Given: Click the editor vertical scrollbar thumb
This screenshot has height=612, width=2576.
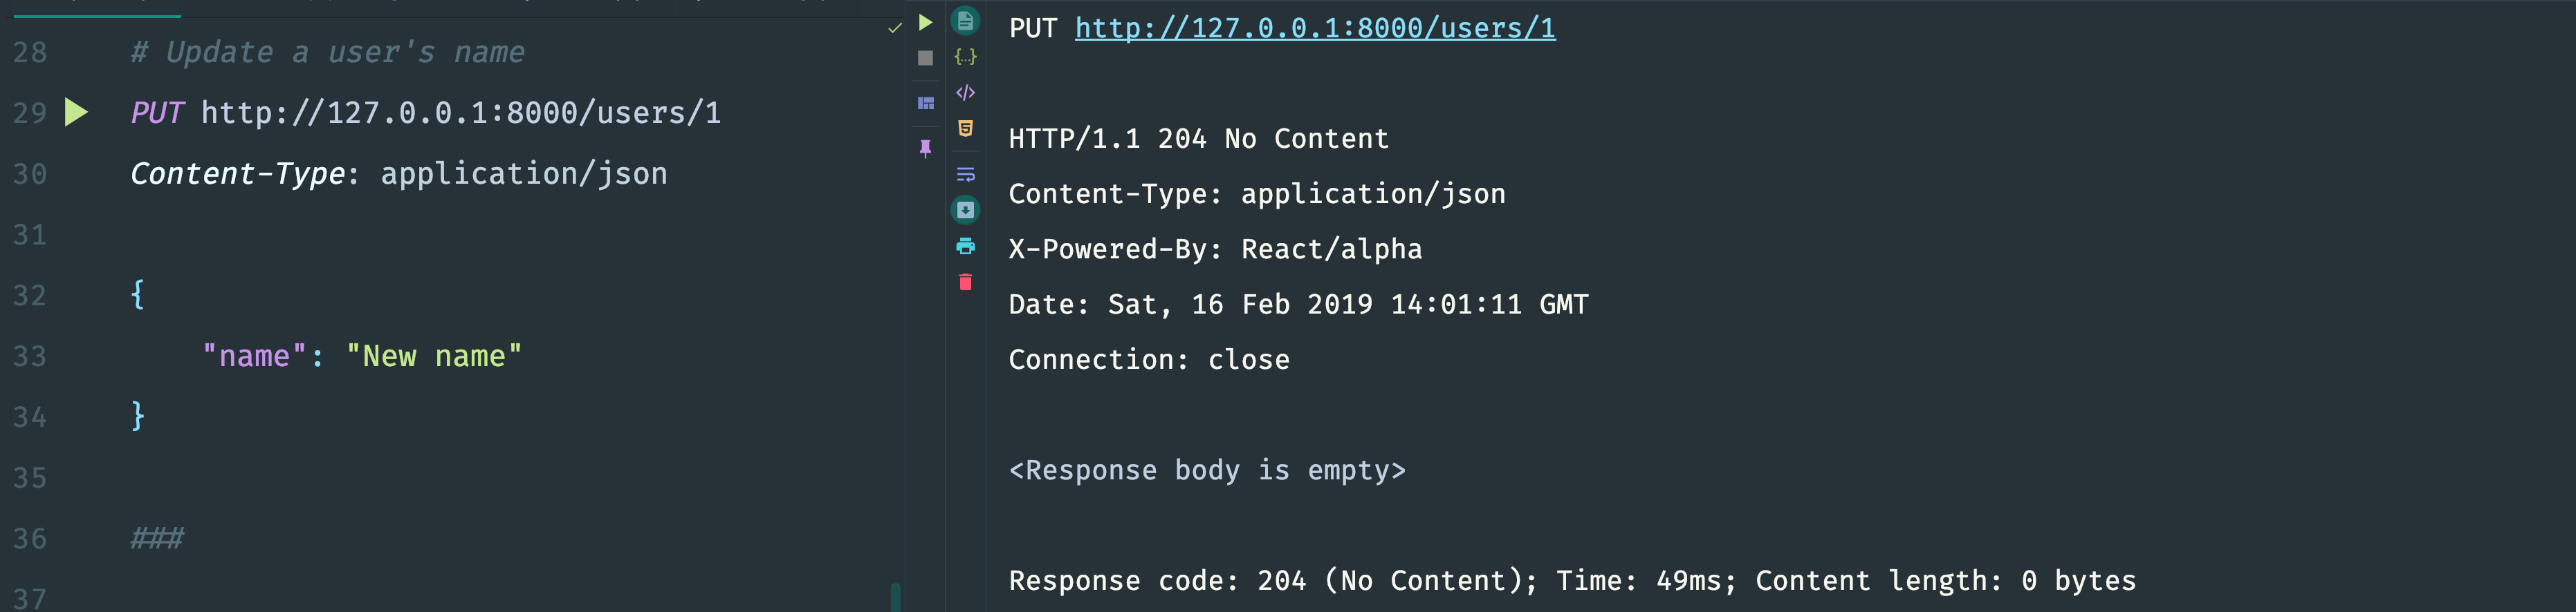Looking at the screenshot, I should [895, 597].
